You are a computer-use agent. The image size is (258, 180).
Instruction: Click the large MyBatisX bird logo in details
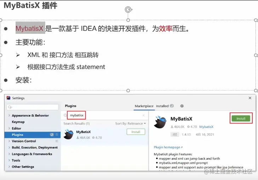pos(160,122)
